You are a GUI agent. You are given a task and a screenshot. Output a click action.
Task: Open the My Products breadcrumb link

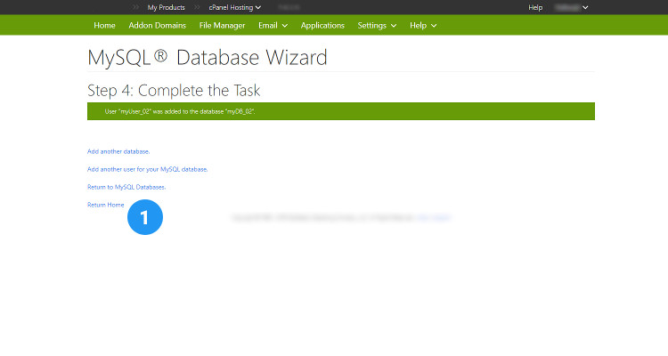[167, 8]
